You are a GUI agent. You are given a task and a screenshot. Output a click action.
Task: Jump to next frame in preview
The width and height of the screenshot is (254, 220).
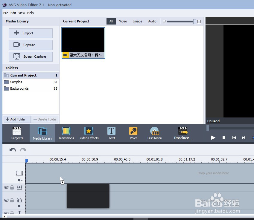pos(244,138)
